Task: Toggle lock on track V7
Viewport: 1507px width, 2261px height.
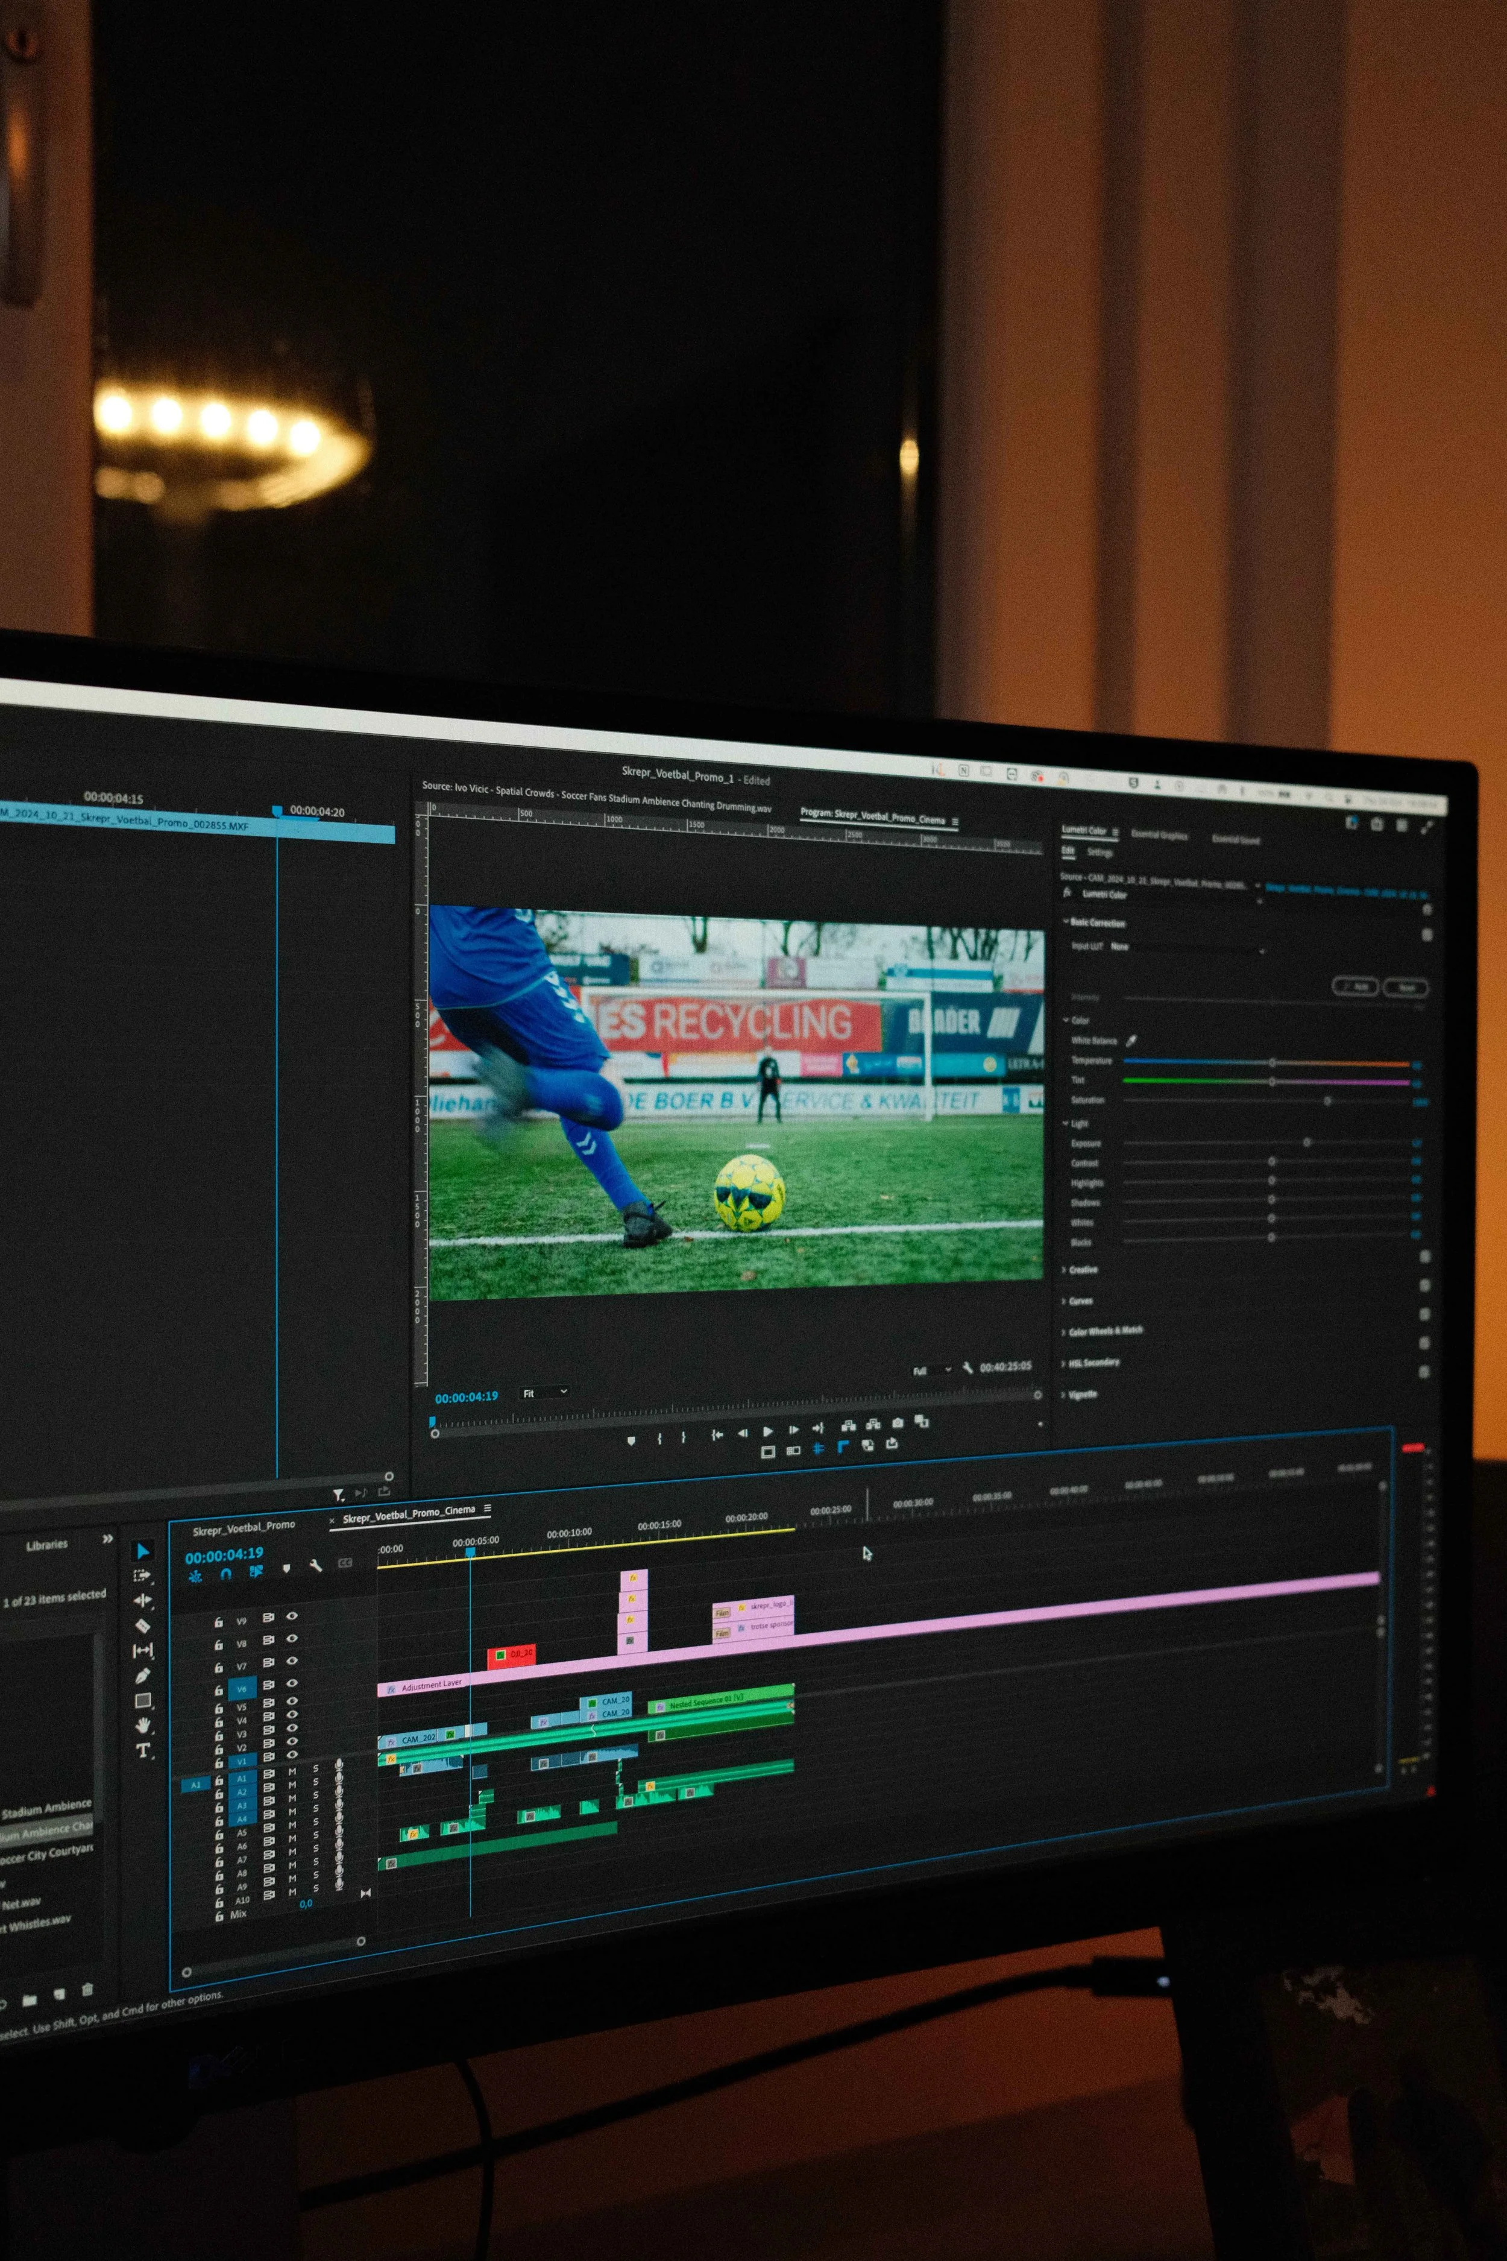Action: click(218, 1668)
